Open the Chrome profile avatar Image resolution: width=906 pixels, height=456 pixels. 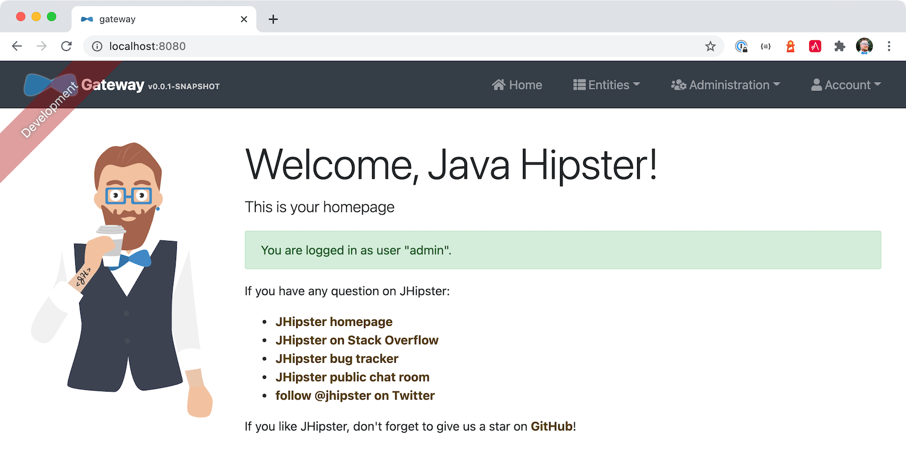coord(864,46)
